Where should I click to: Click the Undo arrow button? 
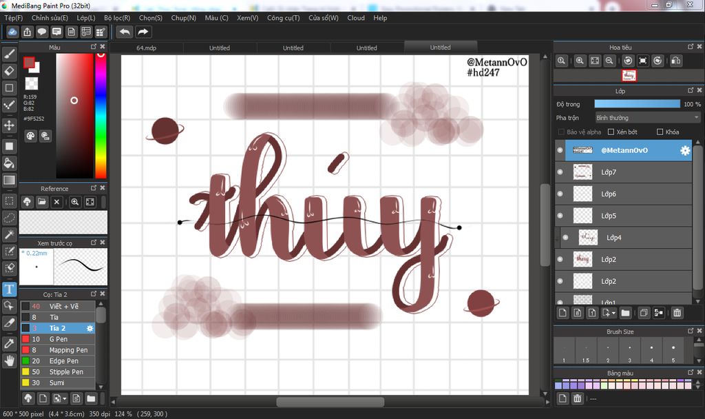(125, 32)
